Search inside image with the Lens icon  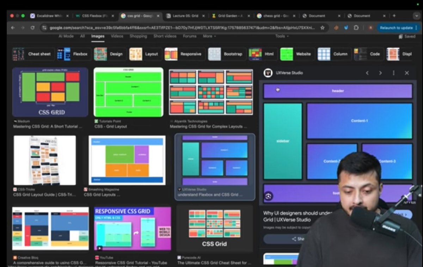(269, 196)
